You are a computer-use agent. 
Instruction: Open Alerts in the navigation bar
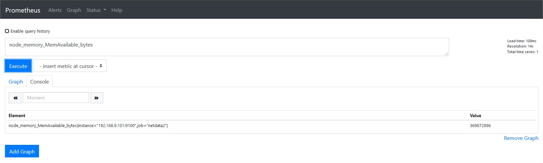click(55, 10)
